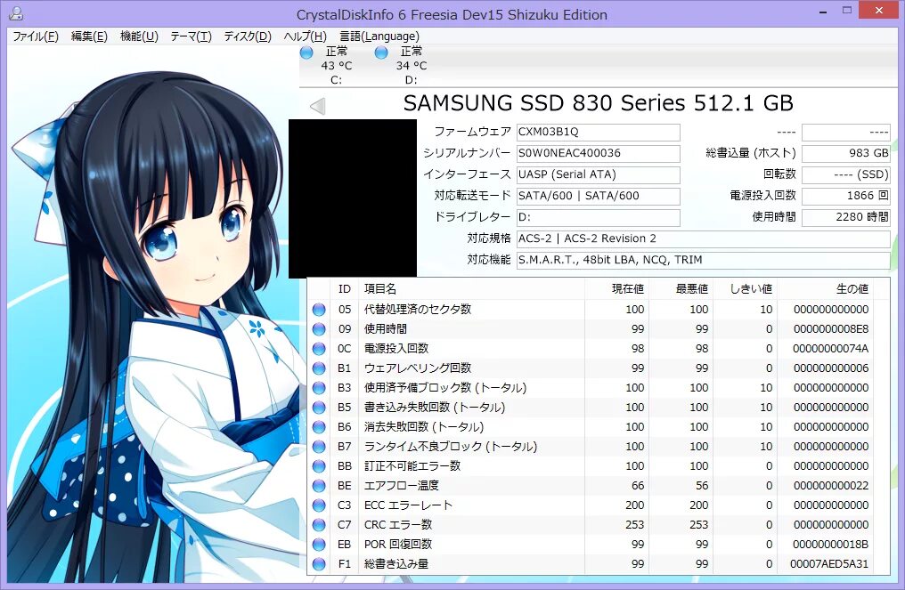Click the standard field ACS-2 Revision 2
Screen dimensions: 905x590
[x=703, y=238]
